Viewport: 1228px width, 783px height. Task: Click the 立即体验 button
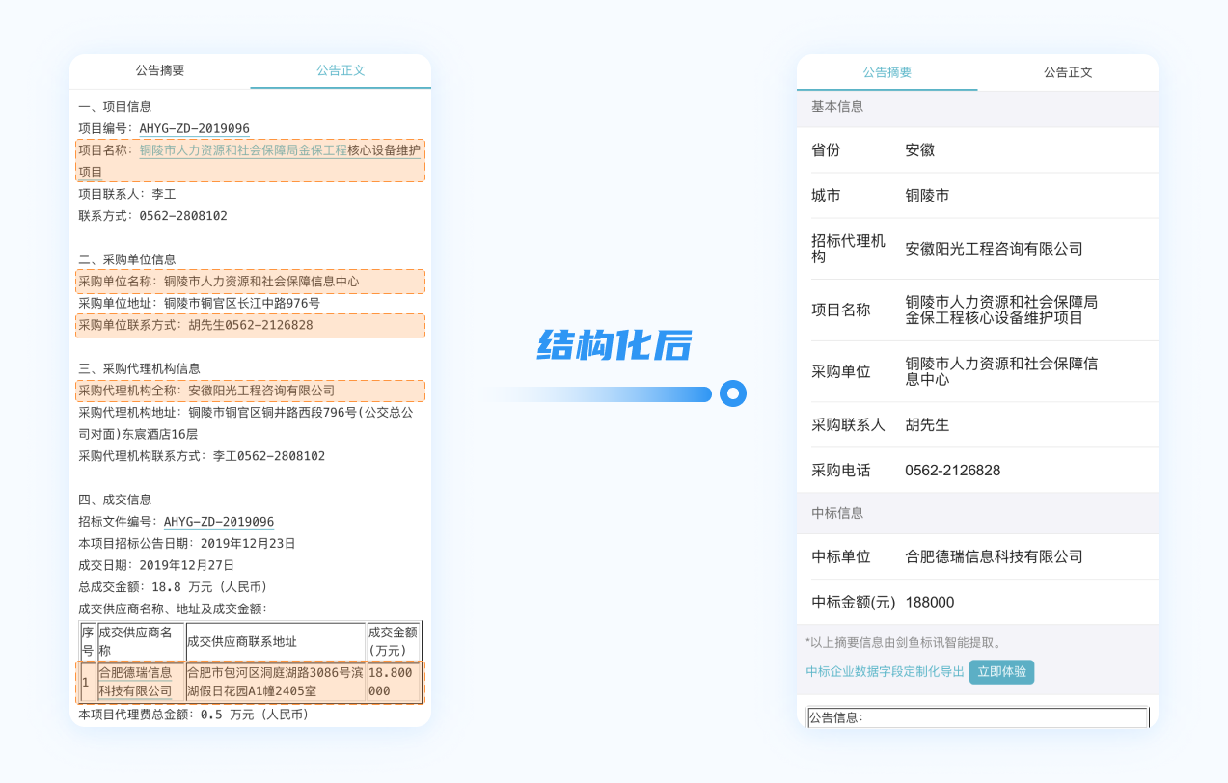(1001, 672)
